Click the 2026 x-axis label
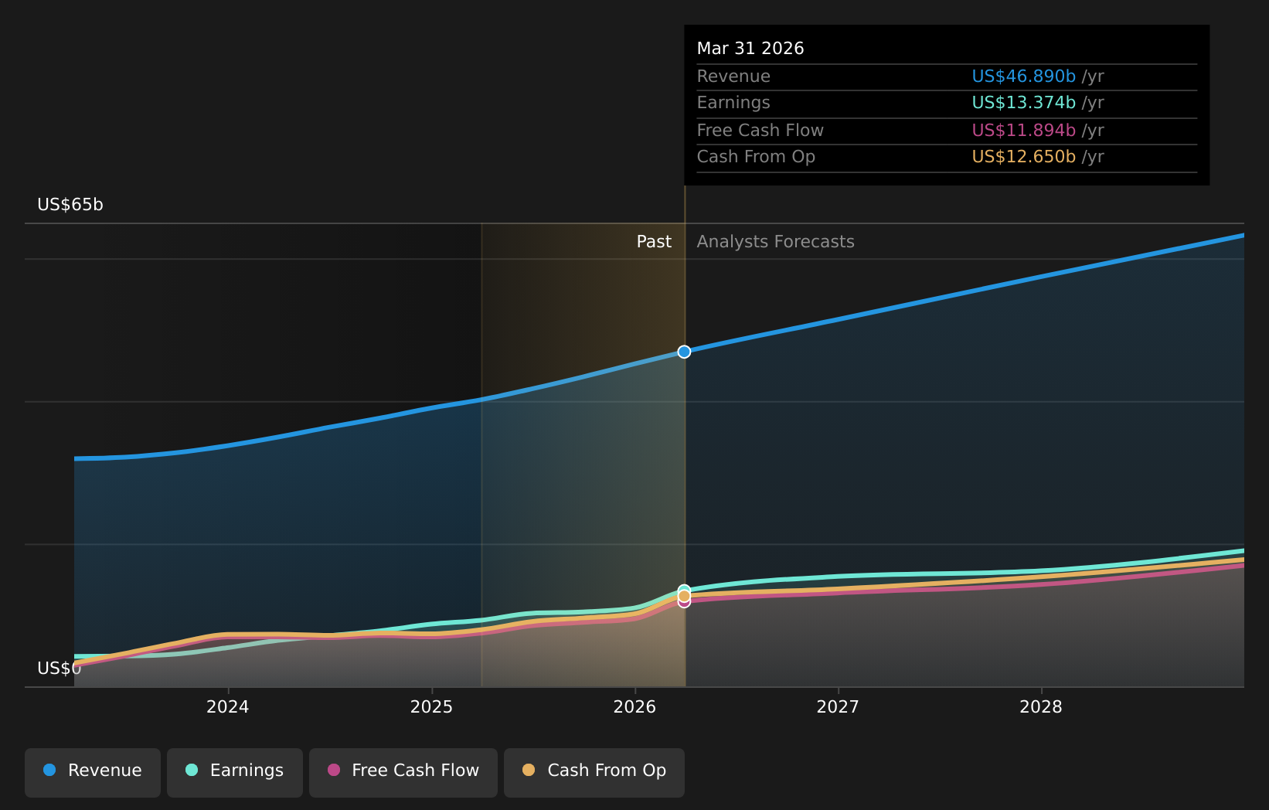Viewport: 1269px width, 810px height. 634,706
